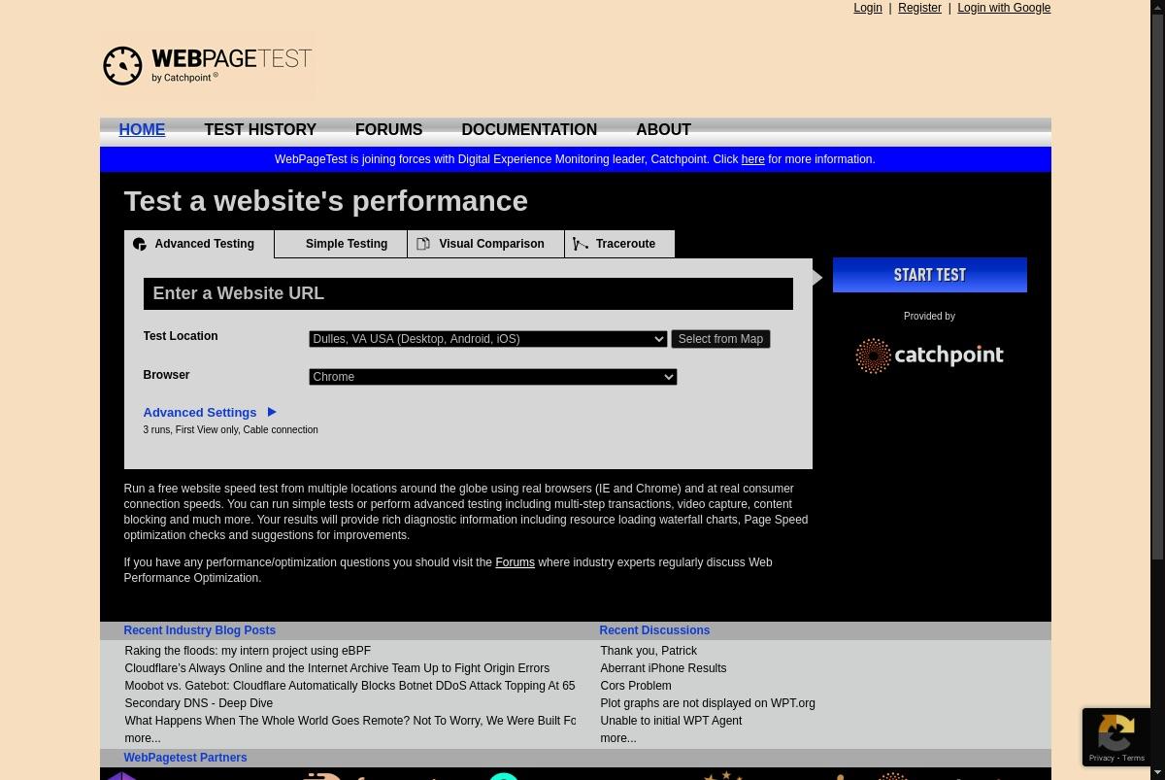Open the ABOUT menu item
Viewport: 1165px width, 780px height.
click(x=663, y=130)
